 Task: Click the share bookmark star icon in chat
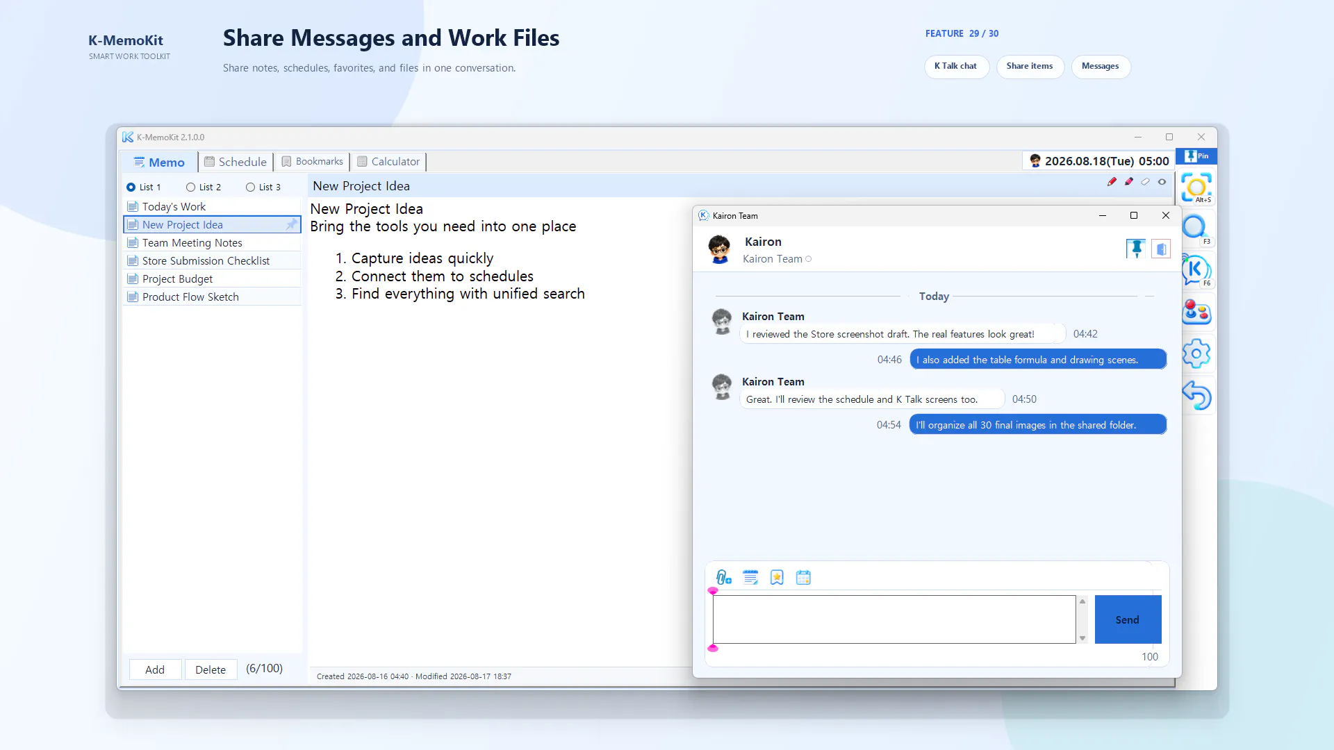(777, 578)
